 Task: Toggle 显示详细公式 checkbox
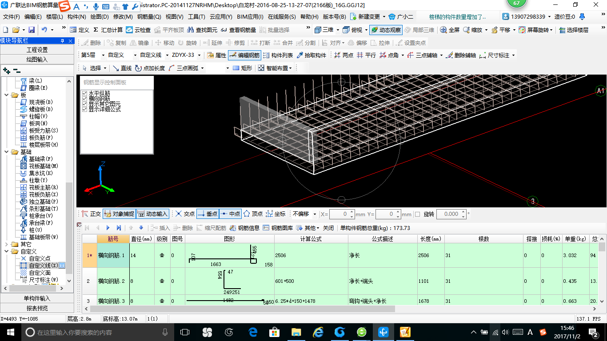click(x=85, y=109)
